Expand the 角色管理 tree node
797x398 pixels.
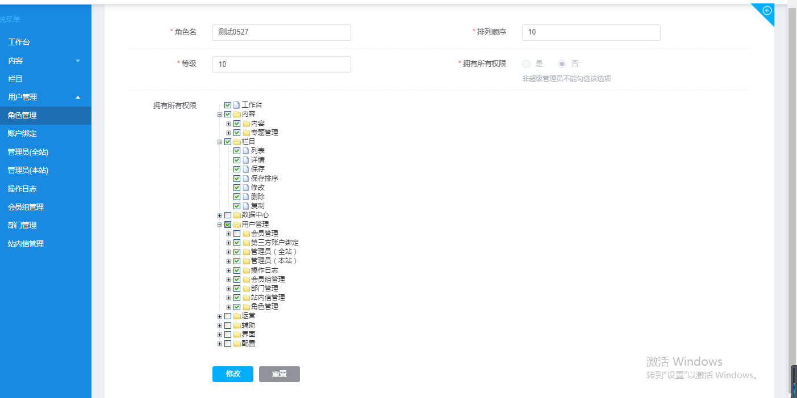[x=228, y=307]
